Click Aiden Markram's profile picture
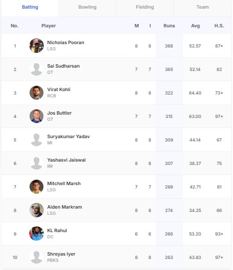Viewport: 233px width, 270px height. click(x=37, y=210)
